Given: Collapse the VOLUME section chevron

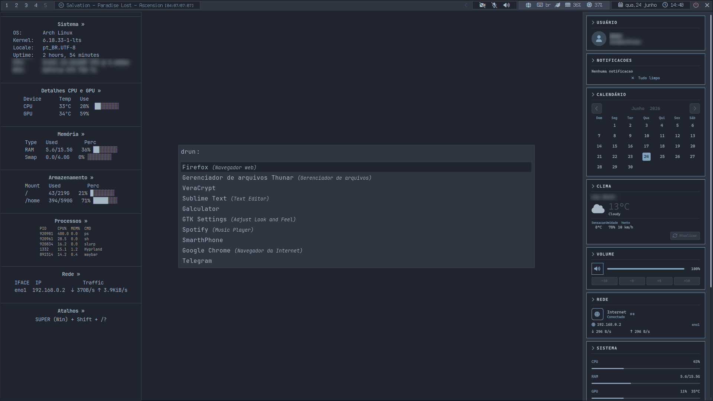Looking at the screenshot, I should [593, 254].
